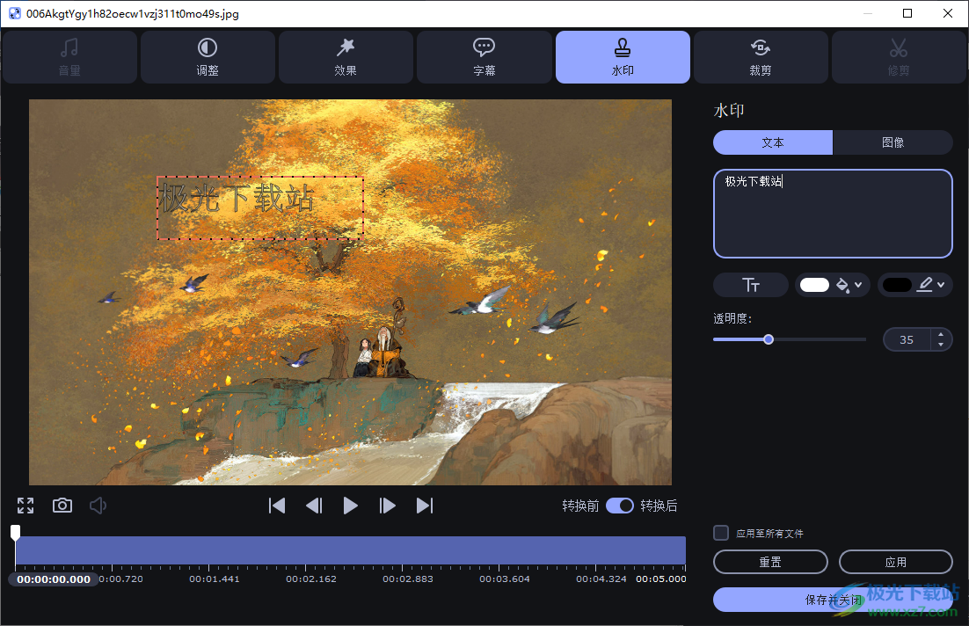The image size is (969, 626).
Task: Click the black outline color swatch
Action: pyautogui.click(x=897, y=285)
